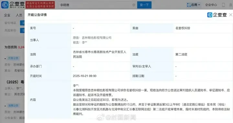Click the 审判长/主审人 label
233x123 pixels.
[x=142, y=66]
